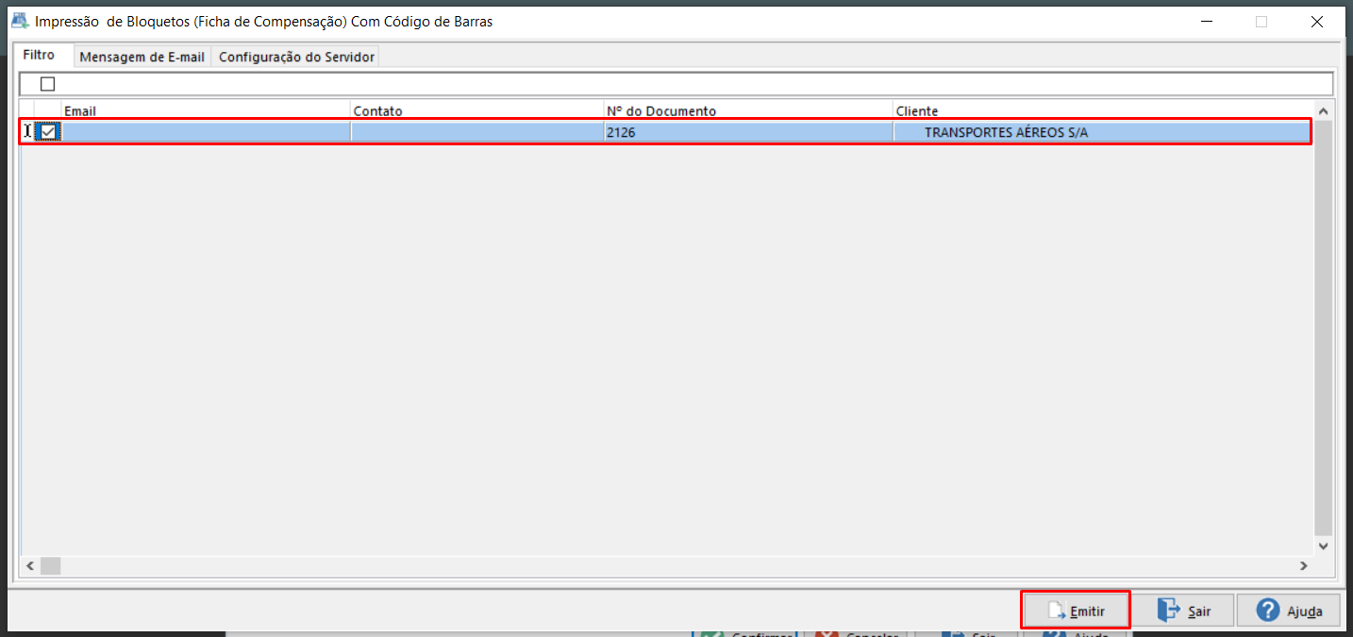This screenshot has width=1353, height=637.
Task: Close the Impressão de Bloquetos window
Action: click(x=1316, y=21)
